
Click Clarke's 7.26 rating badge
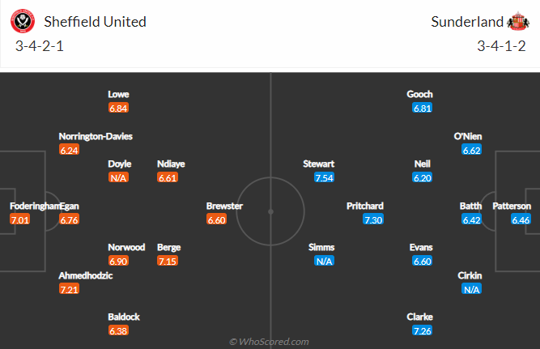[x=423, y=330]
